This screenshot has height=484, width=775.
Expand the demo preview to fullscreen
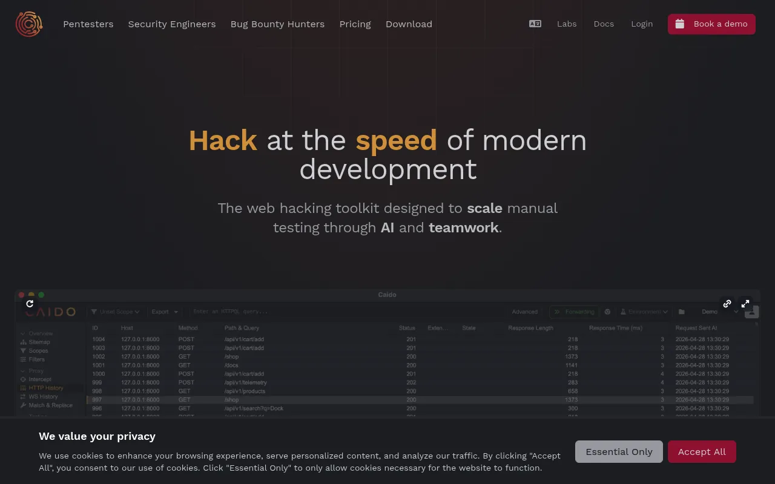pos(745,304)
